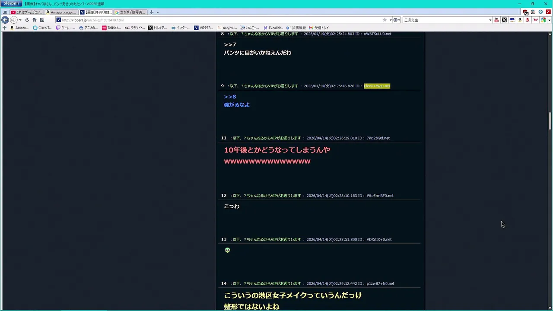Click post 12 ID Wte5rmBF0.net
Viewport: 553px width, 311px height.
pyautogui.click(x=380, y=196)
